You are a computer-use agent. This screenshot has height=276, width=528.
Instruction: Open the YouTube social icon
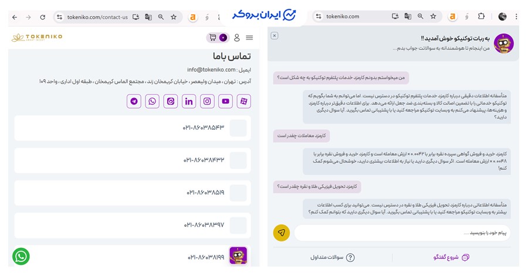tap(225, 101)
